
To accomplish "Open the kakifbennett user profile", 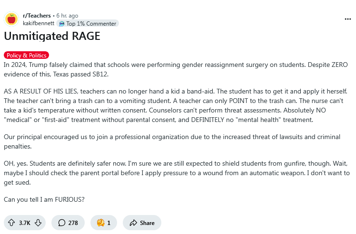I will 39,23.
